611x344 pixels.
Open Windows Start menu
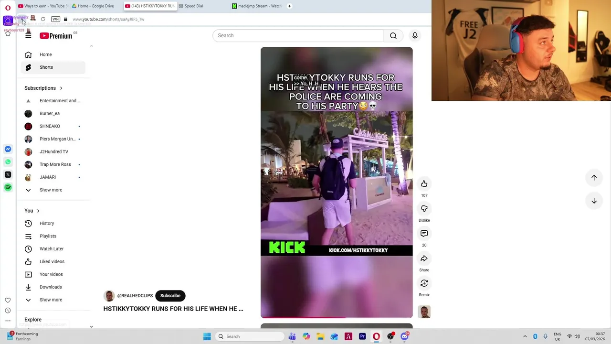[207, 336]
